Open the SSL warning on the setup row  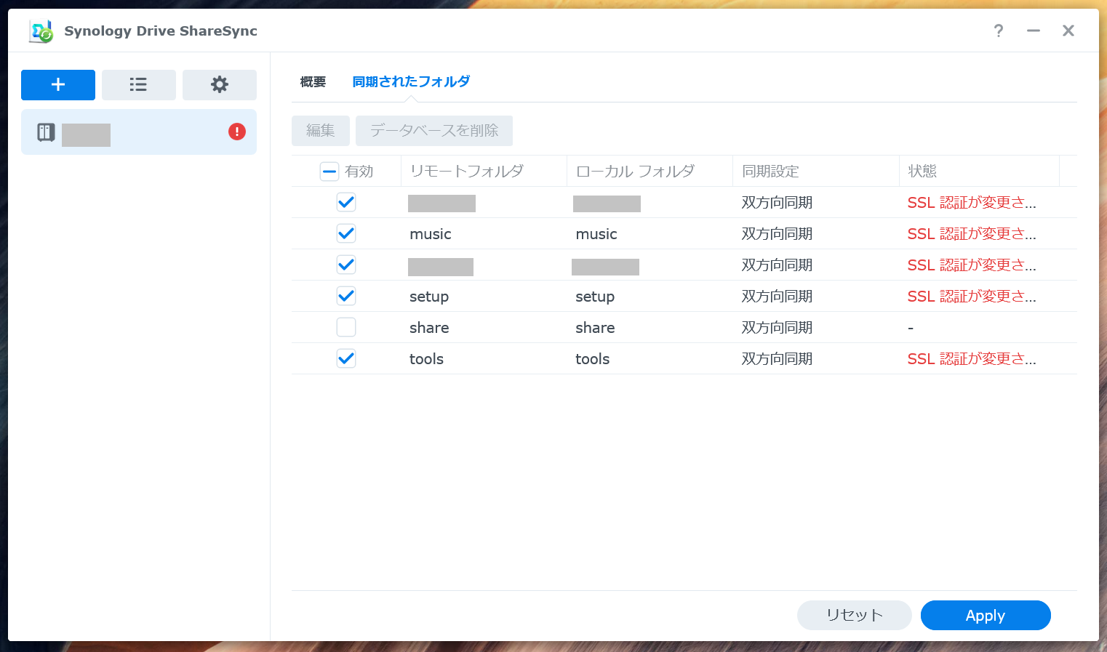pos(971,296)
